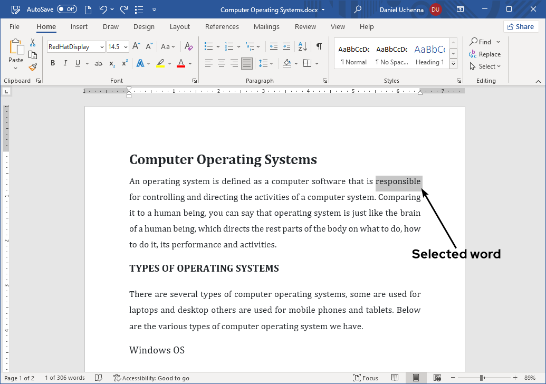
Task: Expand the font size dropdown
Action: point(126,47)
